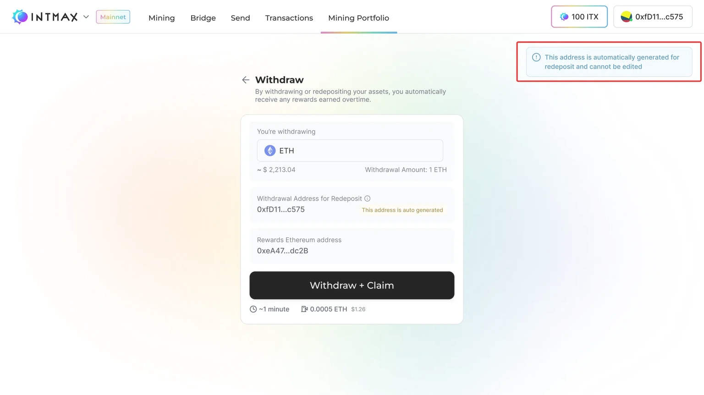The height and width of the screenshot is (395, 704).
Task: Open the Mining tab
Action: coord(161,18)
